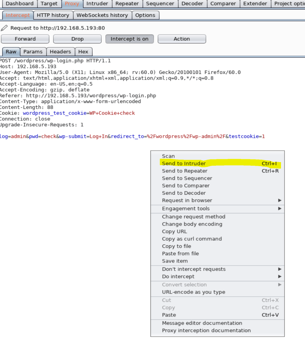Image resolution: width=305 pixels, height=342 pixels.
Task: Select Copy as curl command
Action: [192, 239]
